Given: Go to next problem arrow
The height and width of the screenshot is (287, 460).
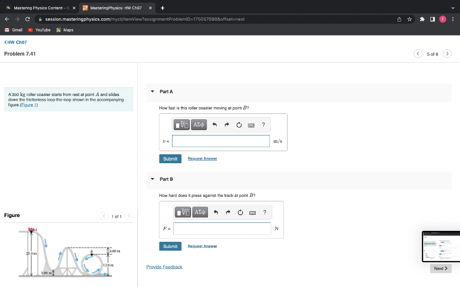Looking at the screenshot, I should [x=447, y=54].
